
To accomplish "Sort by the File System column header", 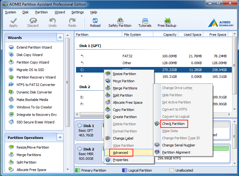I will (x=137, y=35).
